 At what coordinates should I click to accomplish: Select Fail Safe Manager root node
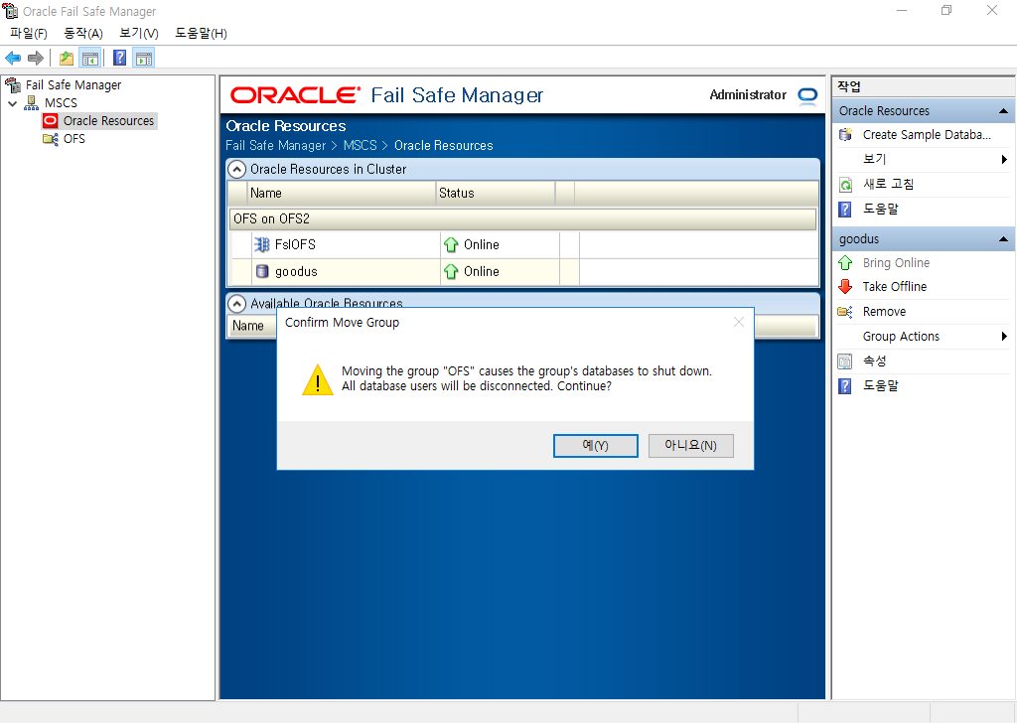click(x=73, y=85)
